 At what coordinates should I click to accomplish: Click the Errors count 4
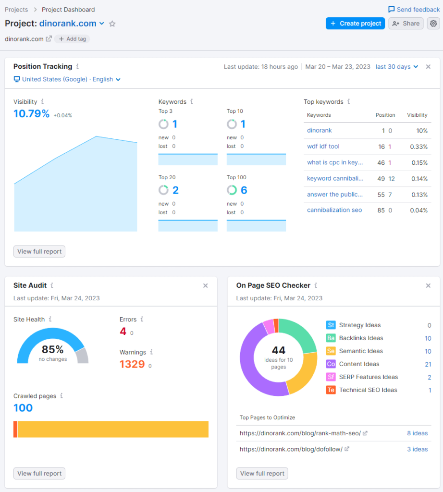tap(123, 332)
